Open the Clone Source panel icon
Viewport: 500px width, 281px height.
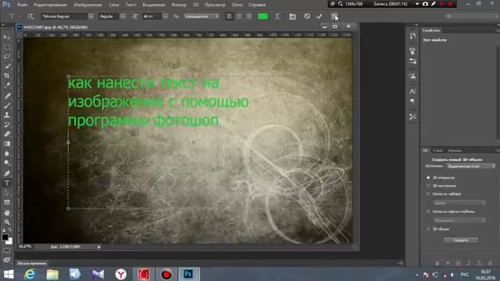412,76
